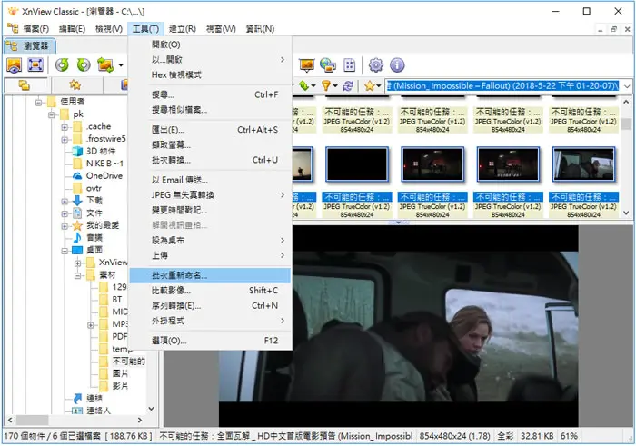Click the refresh arrows icon near the filter

coord(348,86)
